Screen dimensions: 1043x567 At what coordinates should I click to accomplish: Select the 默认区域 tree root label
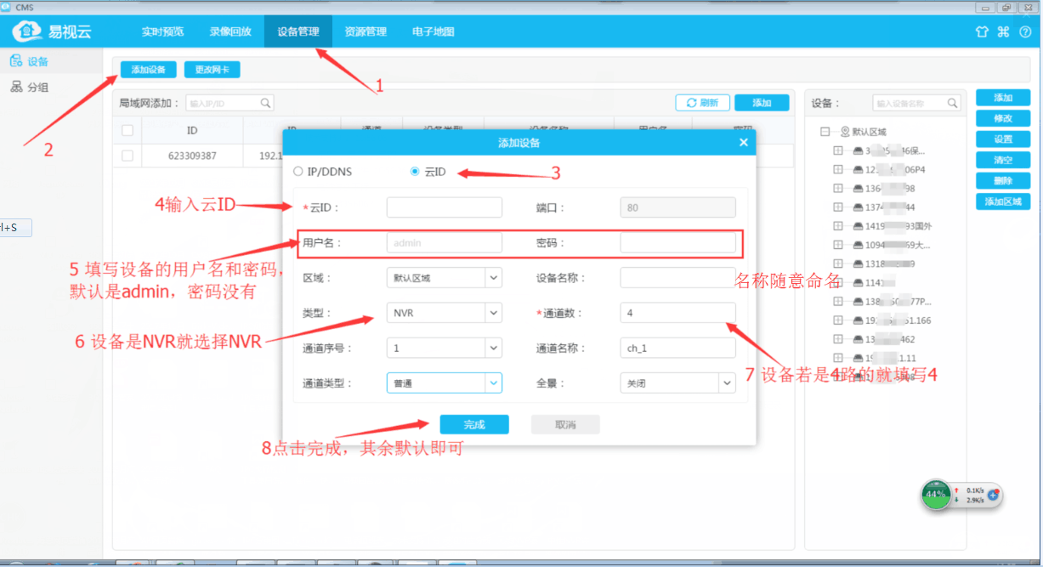pyautogui.click(x=870, y=132)
